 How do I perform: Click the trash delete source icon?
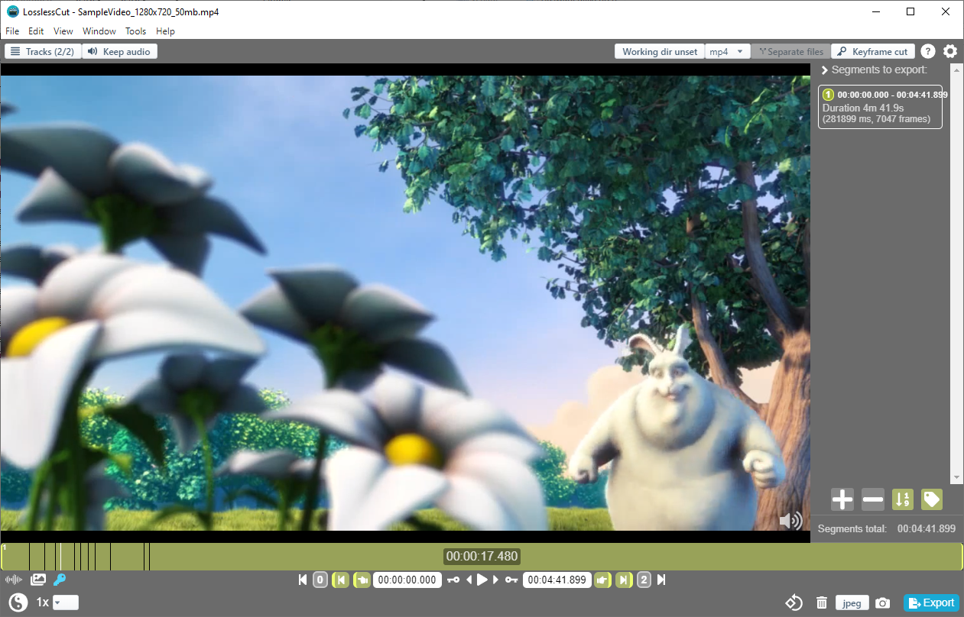(x=822, y=603)
